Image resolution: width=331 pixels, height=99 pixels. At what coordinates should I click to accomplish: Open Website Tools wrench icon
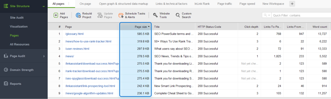[155, 15]
